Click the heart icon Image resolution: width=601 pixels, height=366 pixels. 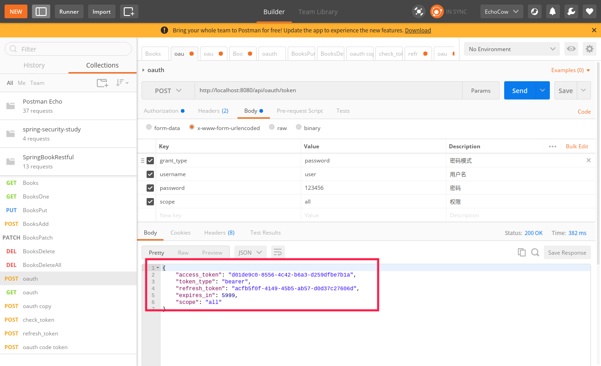click(x=590, y=11)
